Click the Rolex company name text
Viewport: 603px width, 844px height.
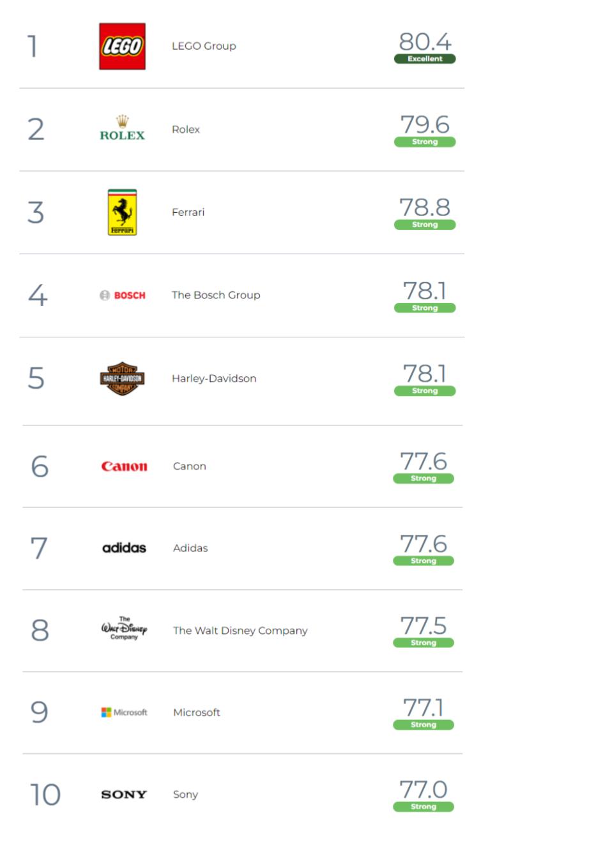186,129
